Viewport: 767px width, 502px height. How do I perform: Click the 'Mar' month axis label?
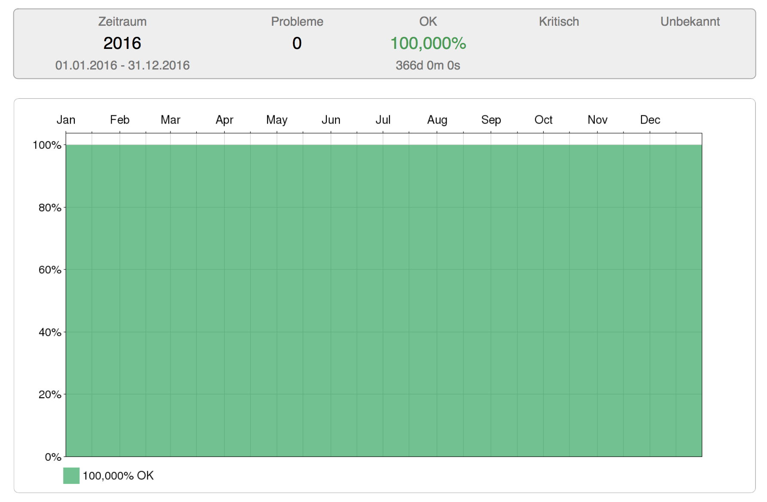tap(170, 120)
